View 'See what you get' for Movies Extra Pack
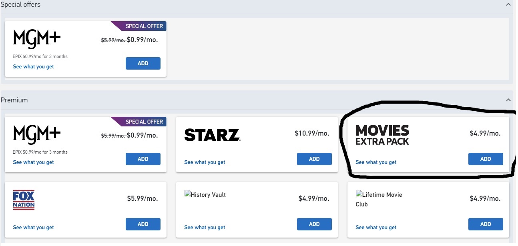518x246 pixels. pos(376,162)
